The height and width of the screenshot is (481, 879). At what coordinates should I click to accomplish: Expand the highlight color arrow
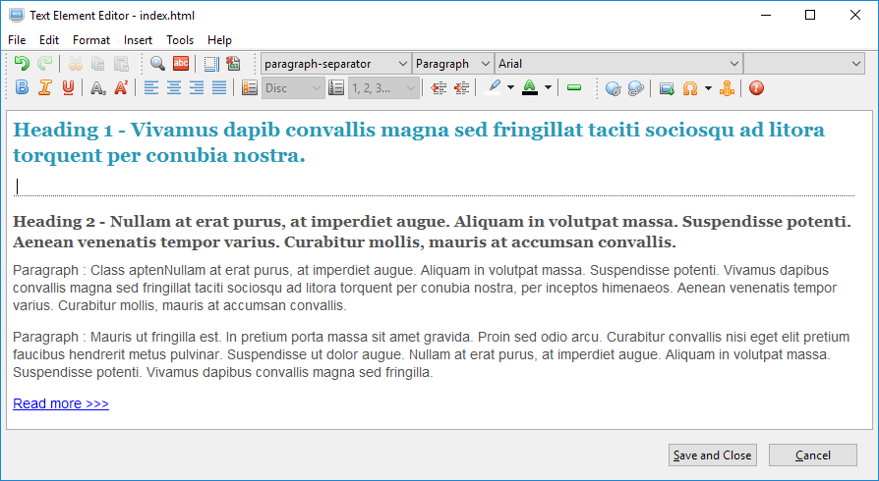click(510, 88)
